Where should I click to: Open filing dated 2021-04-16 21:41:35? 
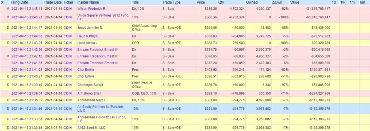coord(27,63)
